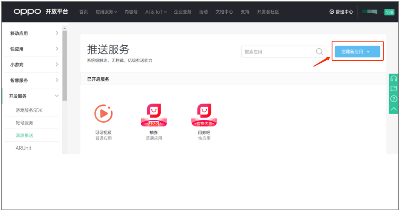Open the 应用服务 dropdown menu

[106, 12]
